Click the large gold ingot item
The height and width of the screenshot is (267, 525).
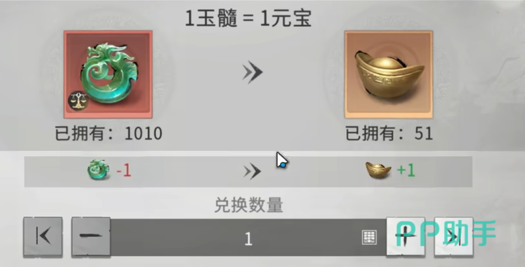point(389,74)
